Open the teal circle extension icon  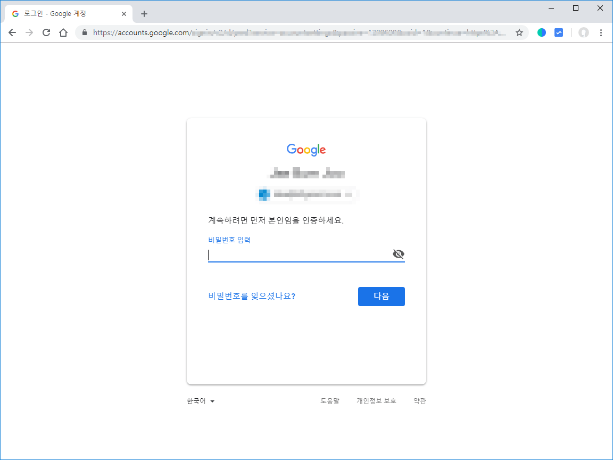(x=542, y=32)
